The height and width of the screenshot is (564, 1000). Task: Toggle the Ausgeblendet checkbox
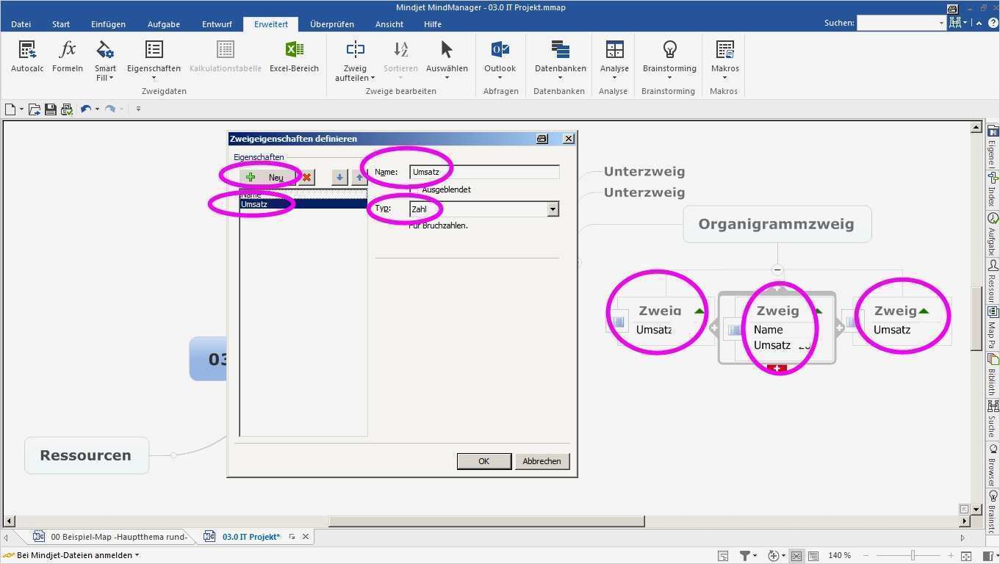tap(415, 189)
